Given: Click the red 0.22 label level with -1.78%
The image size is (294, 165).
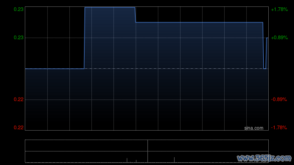Looking at the screenshot, I should coord(18,127).
